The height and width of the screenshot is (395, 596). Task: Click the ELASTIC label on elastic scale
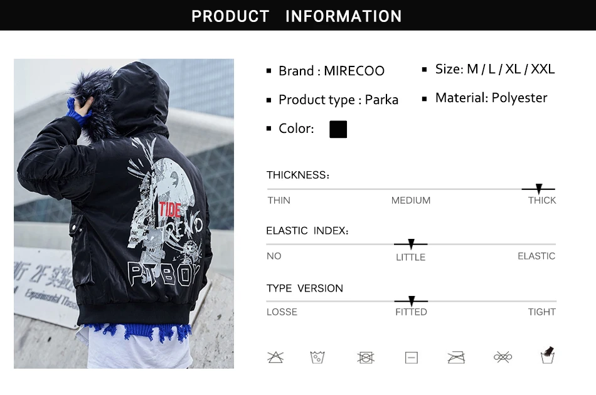tap(536, 256)
